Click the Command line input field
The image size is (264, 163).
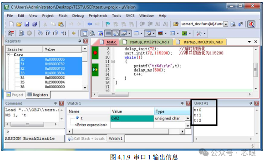35,132
